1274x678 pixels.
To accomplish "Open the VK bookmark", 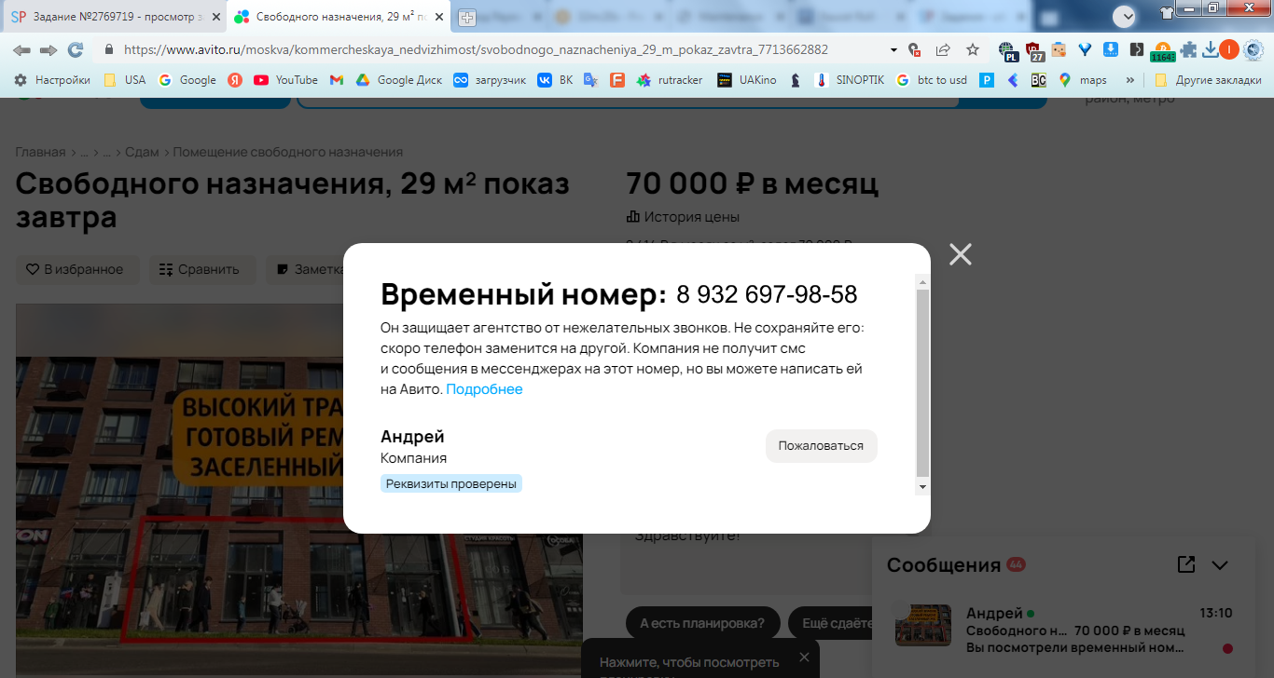I will click(x=555, y=80).
